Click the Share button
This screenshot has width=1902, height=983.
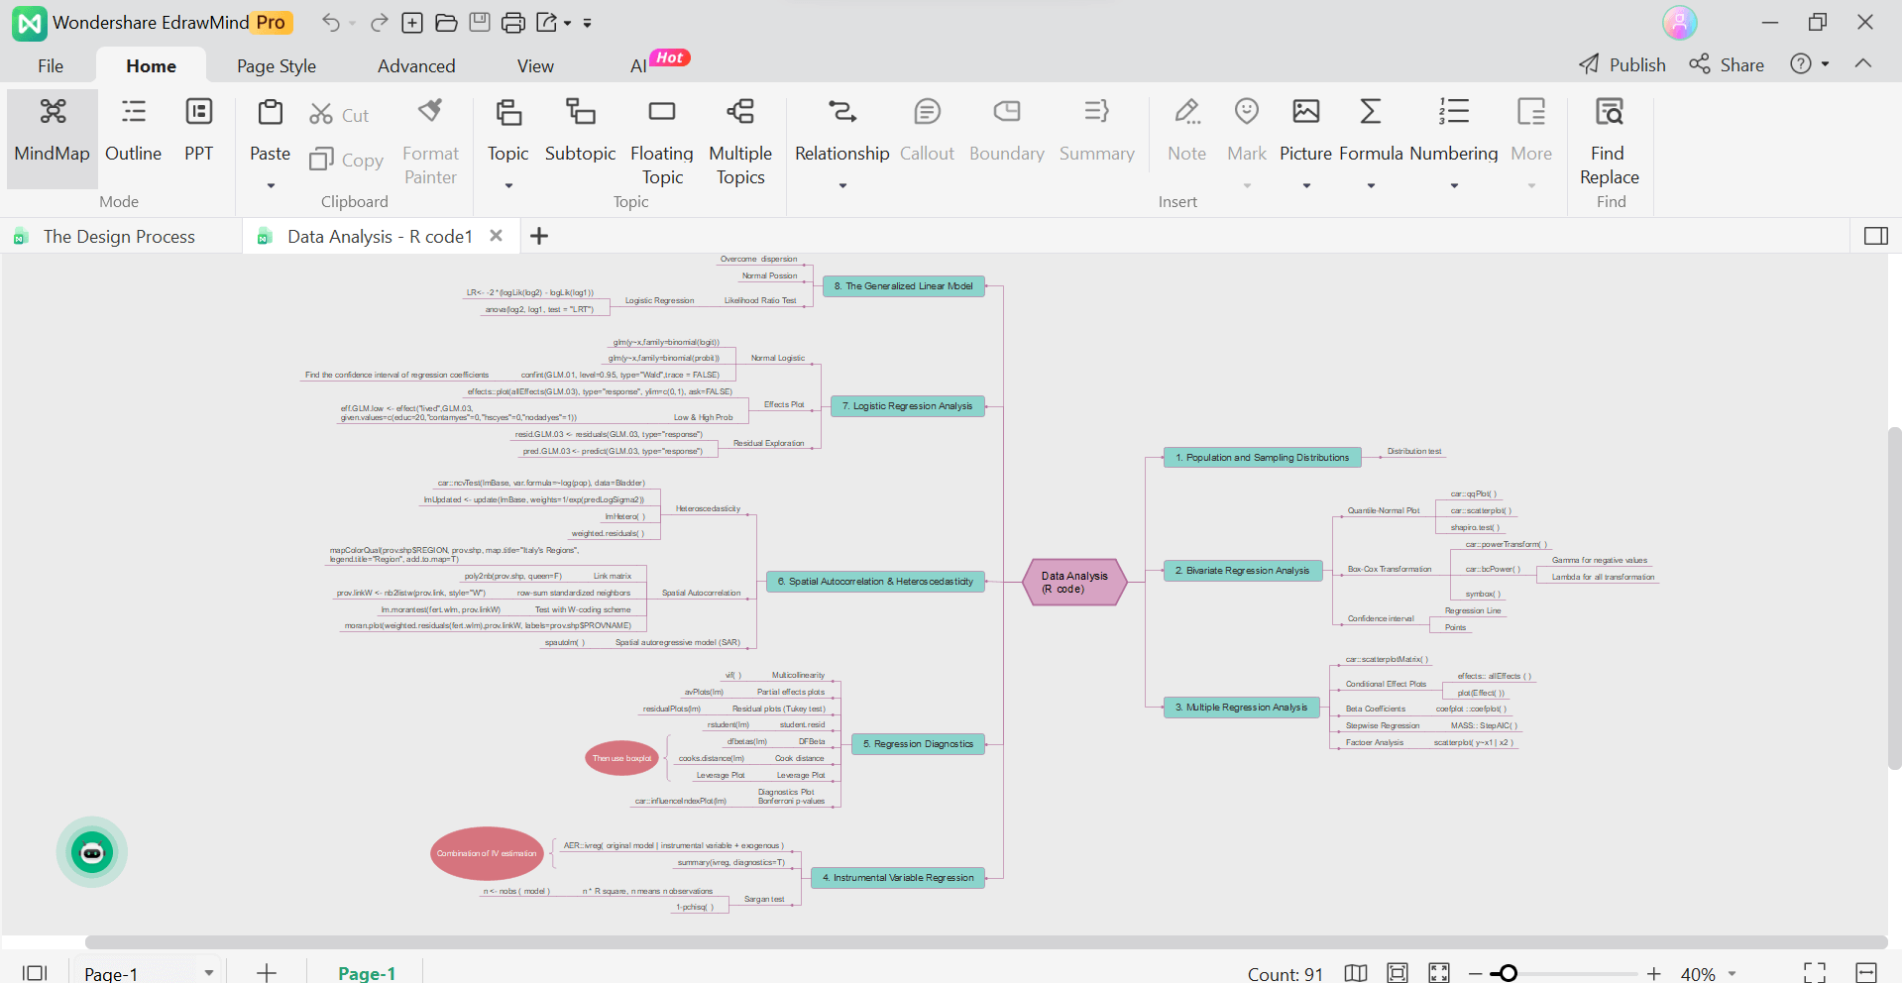pyautogui.click(x=1727, y=64)
